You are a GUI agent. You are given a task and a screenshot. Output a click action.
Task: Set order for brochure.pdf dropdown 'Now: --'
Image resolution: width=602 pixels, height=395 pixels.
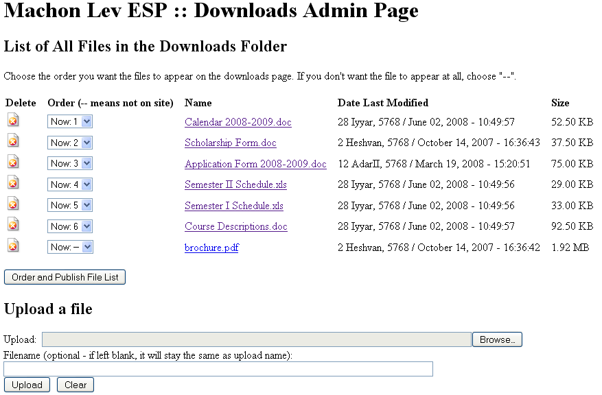pyautogui.click(x=70, y=247)
